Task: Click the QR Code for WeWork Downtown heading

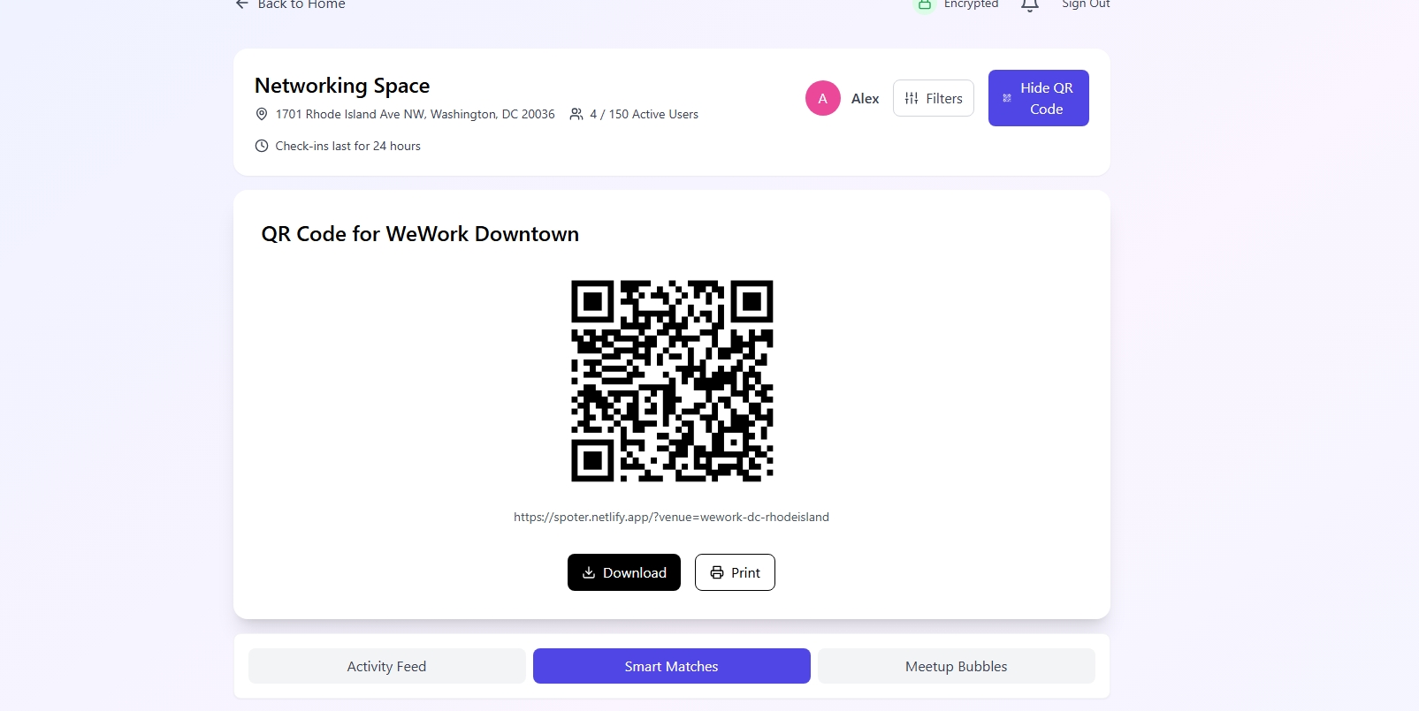Action: [x=420, y=234]
